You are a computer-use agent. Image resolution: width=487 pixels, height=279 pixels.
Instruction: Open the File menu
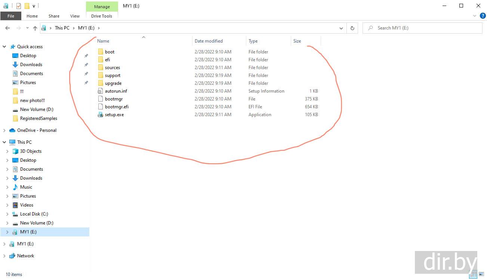point(11,16)
